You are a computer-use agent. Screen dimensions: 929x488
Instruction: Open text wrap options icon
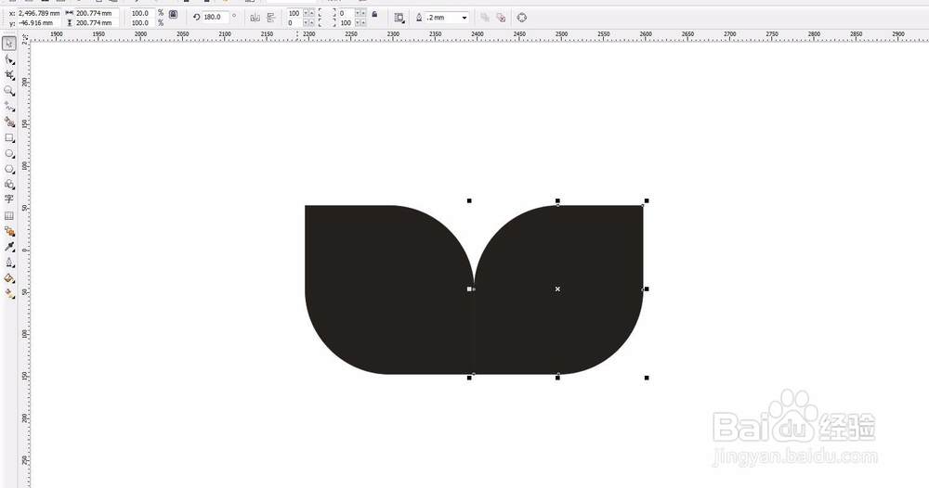(x=399, y=18)
